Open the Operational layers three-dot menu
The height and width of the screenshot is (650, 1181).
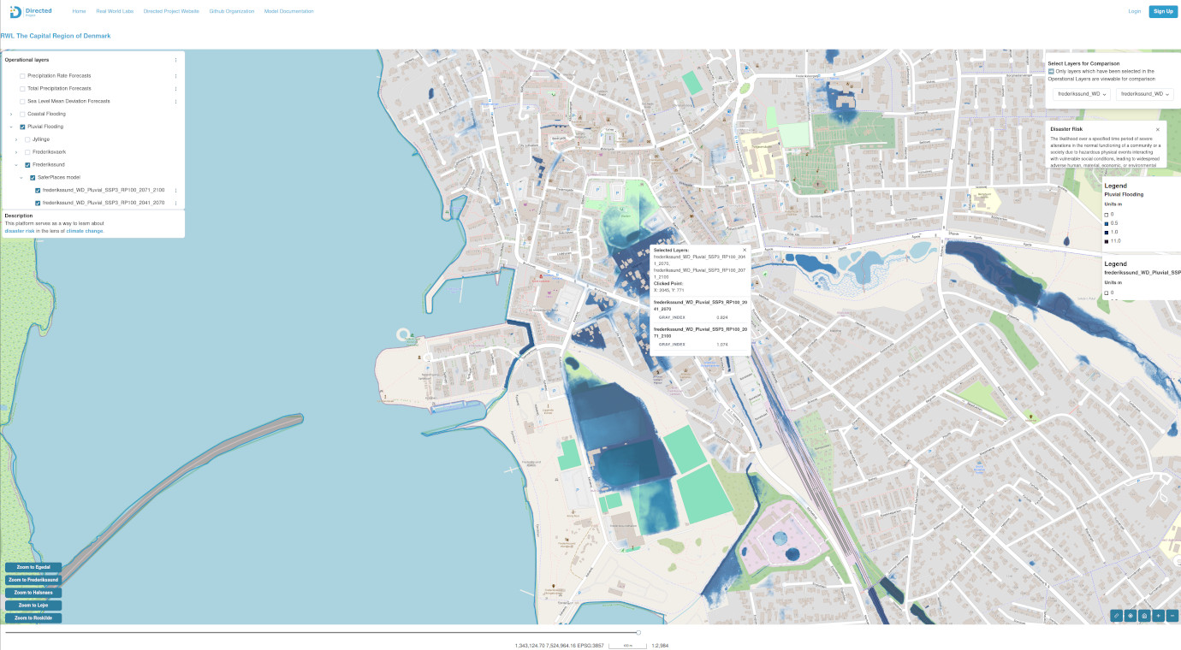coord(175,60)
